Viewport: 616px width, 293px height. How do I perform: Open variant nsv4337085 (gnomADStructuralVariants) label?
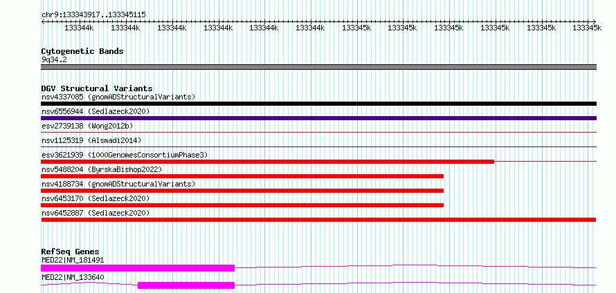click(x=118, y=97)
